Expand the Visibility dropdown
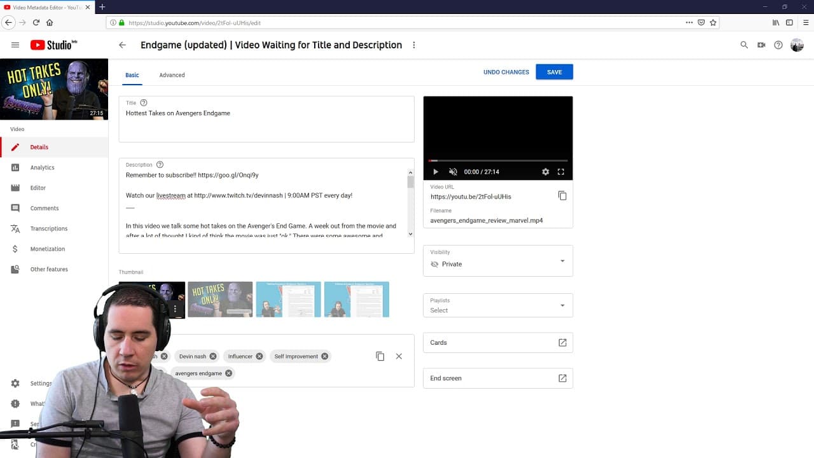Viewport: 814px width, 458px height. click(498, 260)
